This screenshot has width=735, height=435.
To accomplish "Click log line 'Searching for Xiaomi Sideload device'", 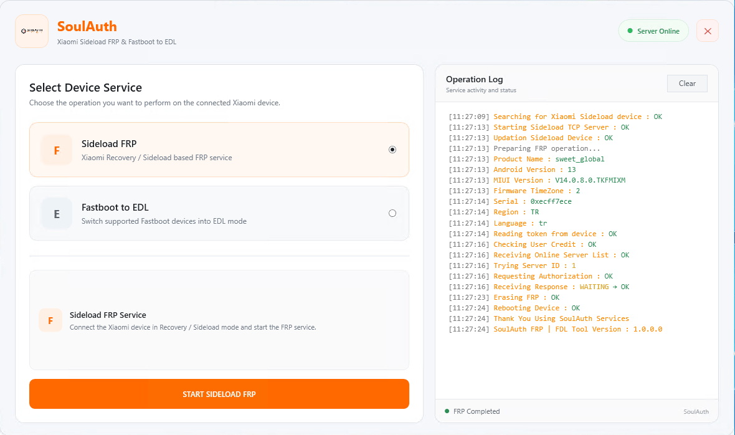I will [556, 117].
